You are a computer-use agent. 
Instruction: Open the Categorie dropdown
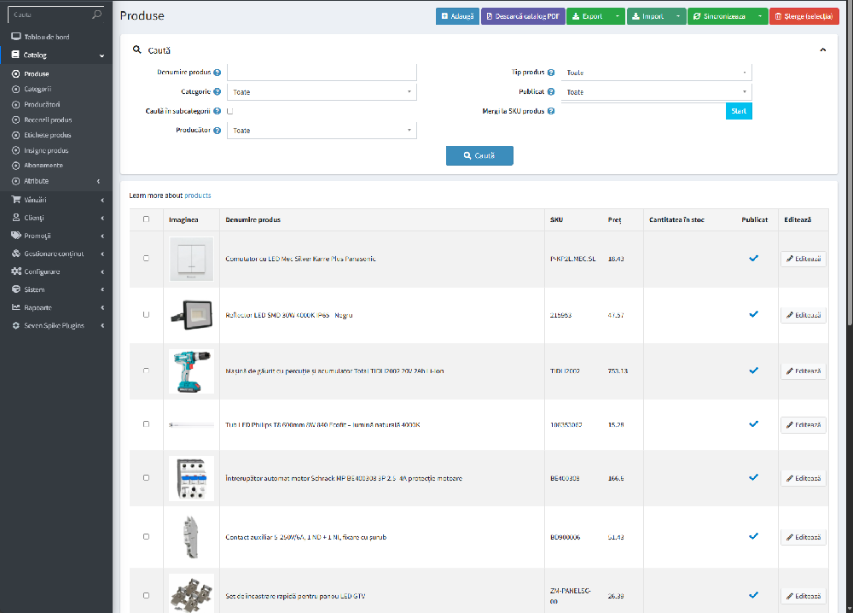coord(321,91)
